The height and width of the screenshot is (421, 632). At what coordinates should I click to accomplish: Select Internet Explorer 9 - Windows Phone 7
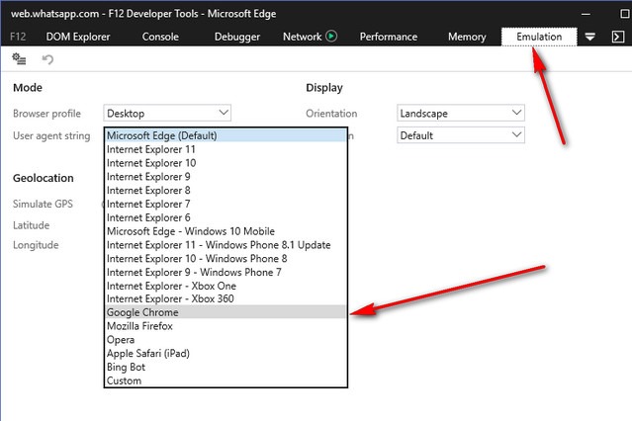tap(226, 273)
